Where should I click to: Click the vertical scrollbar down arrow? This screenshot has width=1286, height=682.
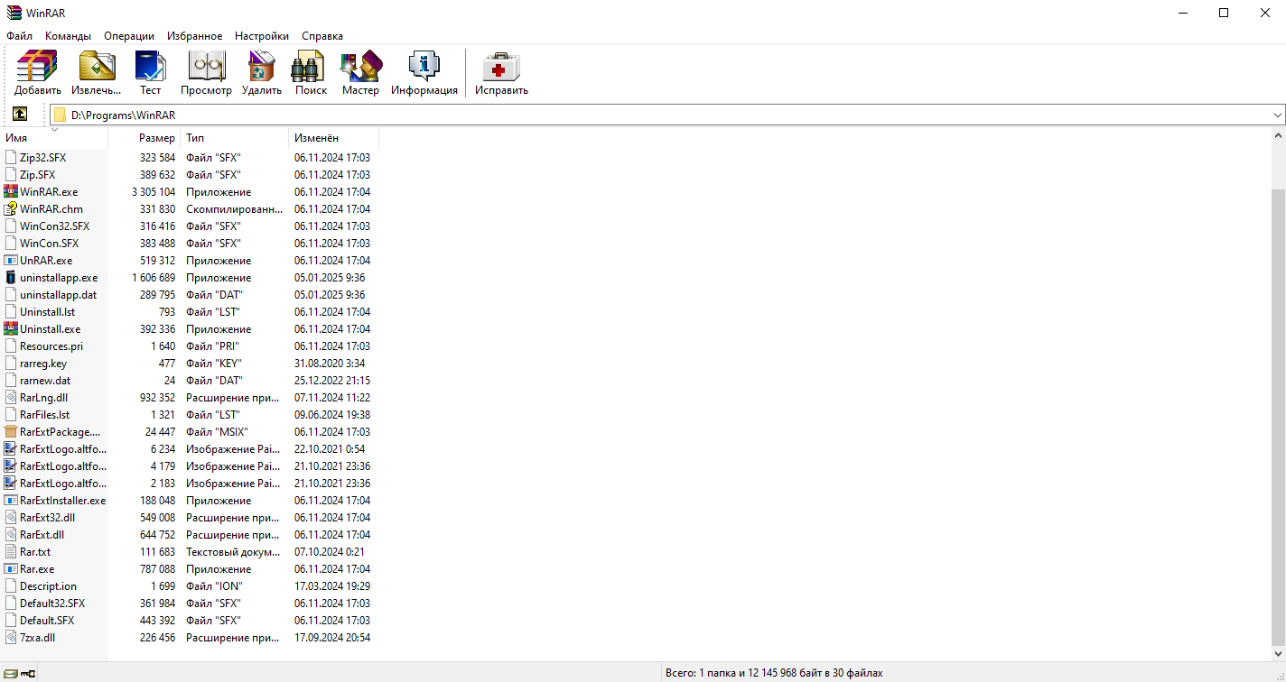coord(1278,653)
